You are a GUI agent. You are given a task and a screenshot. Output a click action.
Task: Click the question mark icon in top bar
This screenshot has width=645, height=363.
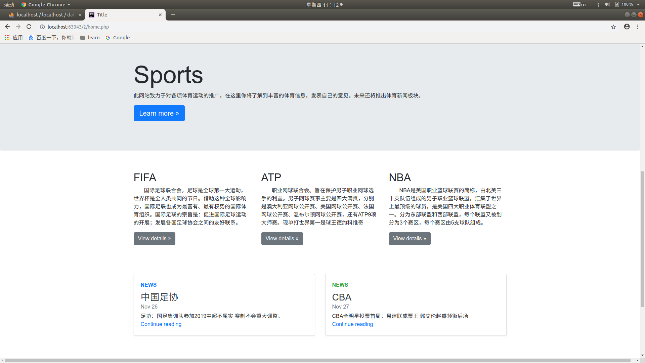click(x=598, y=5)
